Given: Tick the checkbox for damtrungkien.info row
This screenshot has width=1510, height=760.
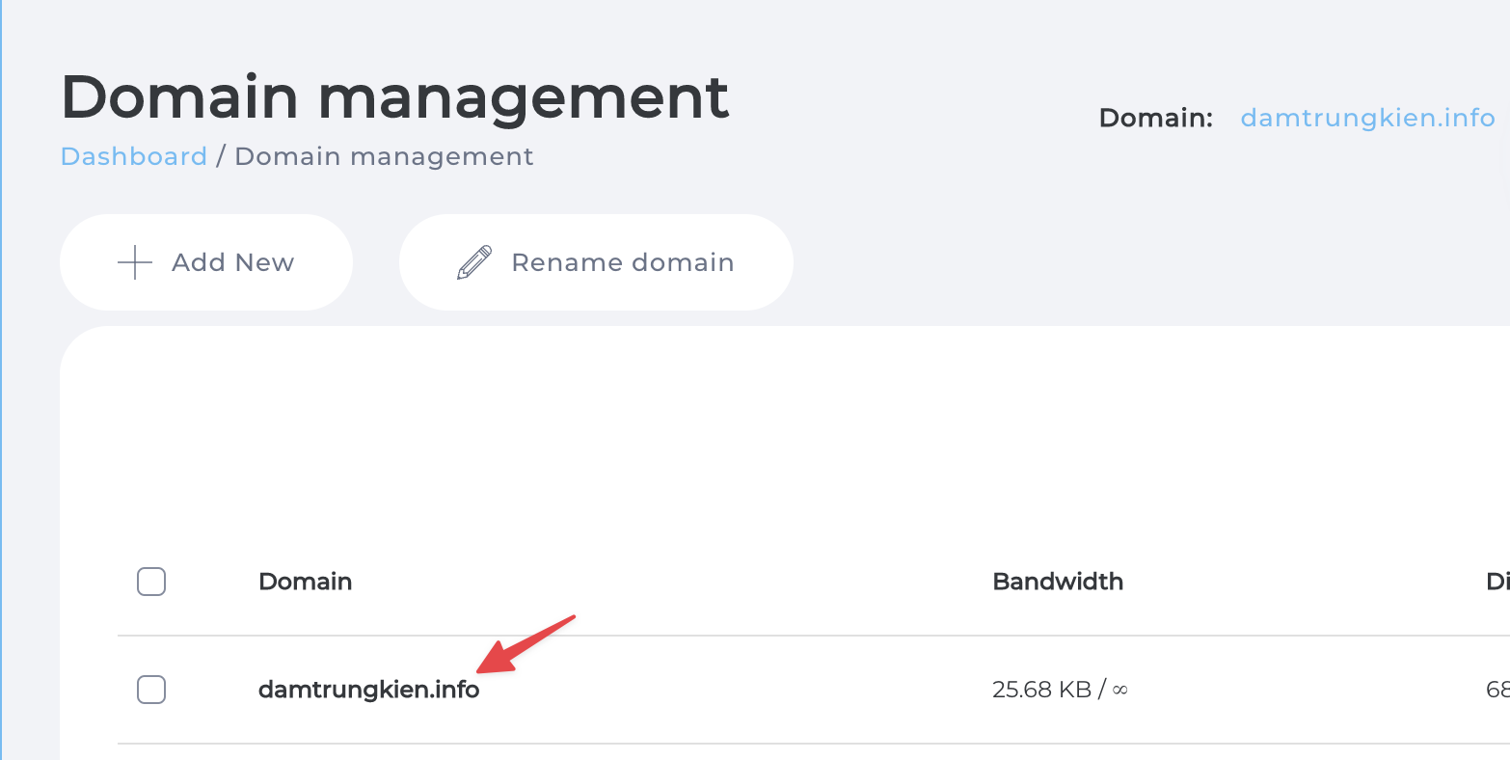Looking at the screenshot, I should click(151, 690).
